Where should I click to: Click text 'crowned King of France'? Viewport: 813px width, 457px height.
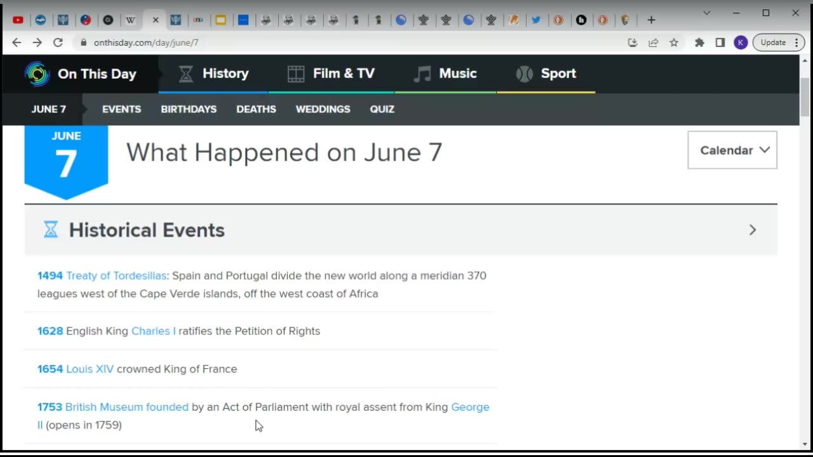177,369
